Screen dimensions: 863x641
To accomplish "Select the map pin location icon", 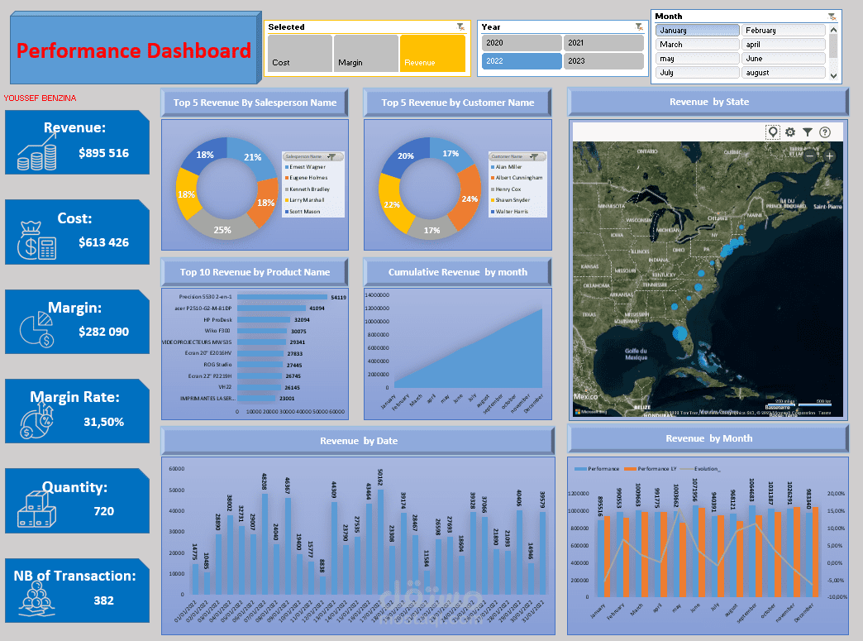I will coord(773,132).
